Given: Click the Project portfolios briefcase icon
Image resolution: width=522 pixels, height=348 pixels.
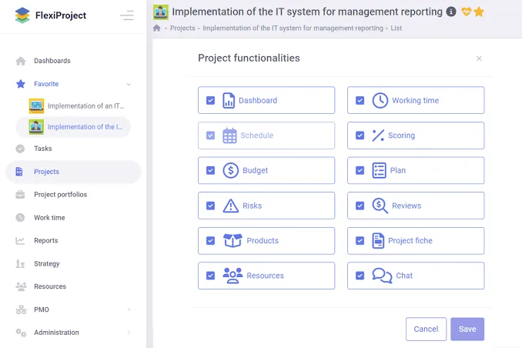Looking at the screenshot, I should coord(20,195).
